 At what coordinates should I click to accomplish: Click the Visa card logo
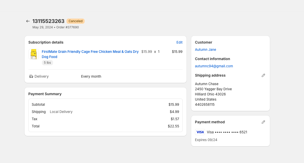click(x=200, y=132)
